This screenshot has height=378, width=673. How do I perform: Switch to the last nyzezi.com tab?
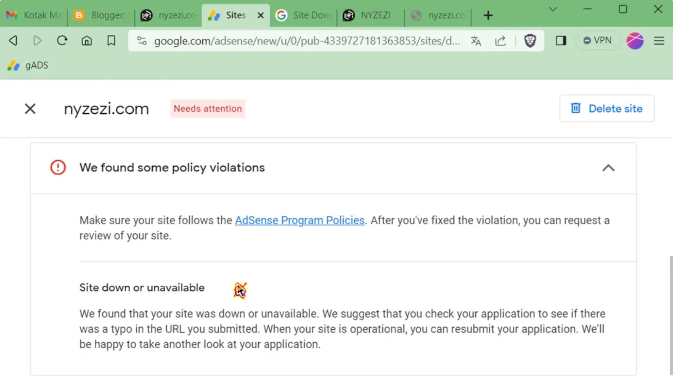tap(438, 16)
